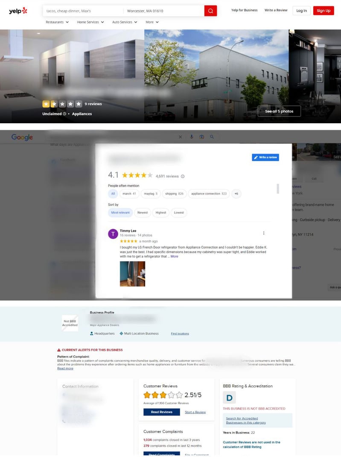Expand the Home Services dropdown
The width and height of the screenshot is (341, 457).
coord(90,22)
